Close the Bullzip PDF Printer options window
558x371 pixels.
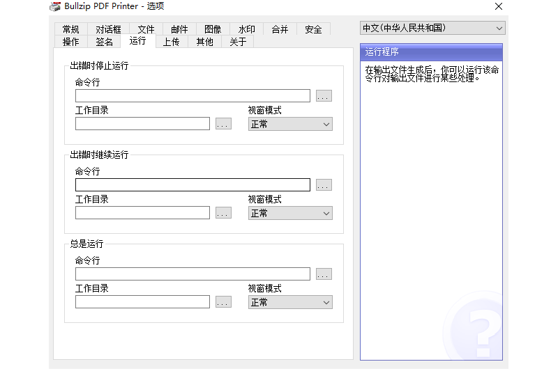point(499,6)
